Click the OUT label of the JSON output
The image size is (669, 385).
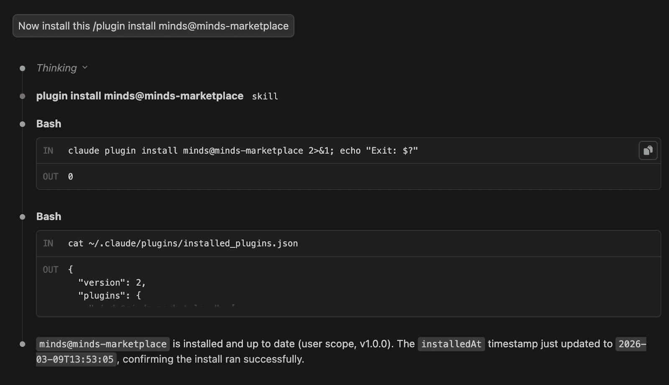(51, 270)
